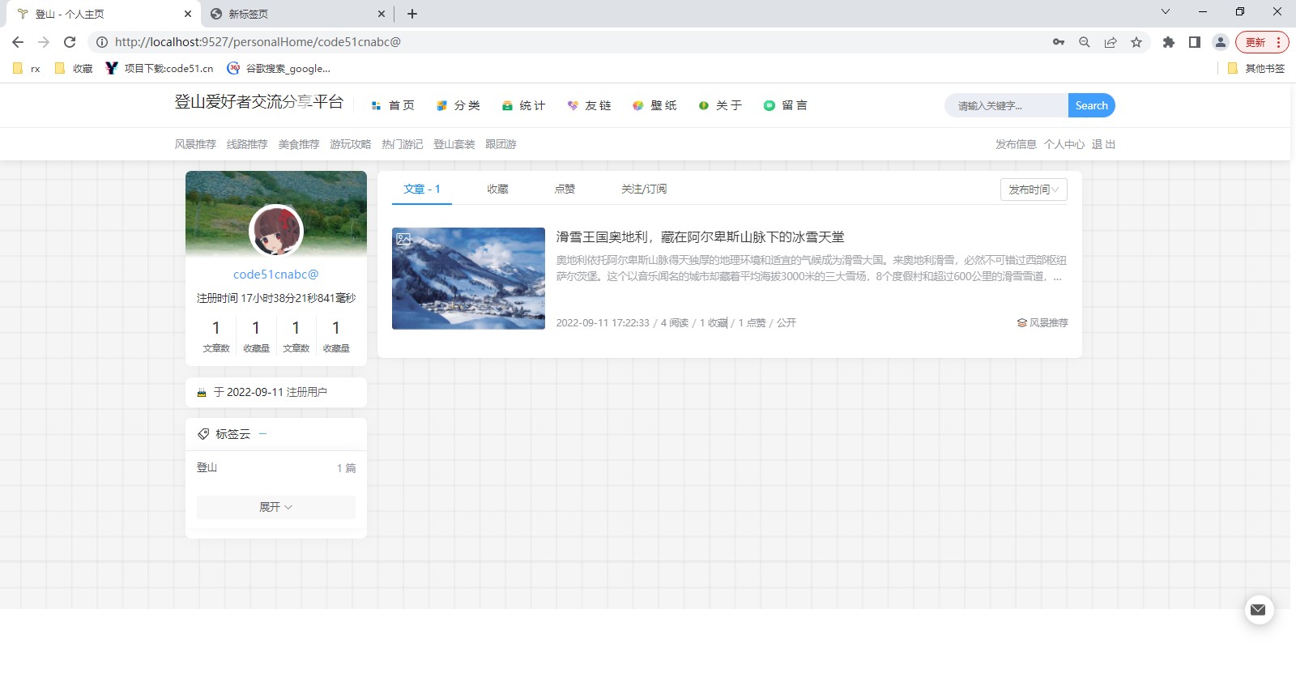Open the article titled 滑雪王国奥地利

point(700,237)
